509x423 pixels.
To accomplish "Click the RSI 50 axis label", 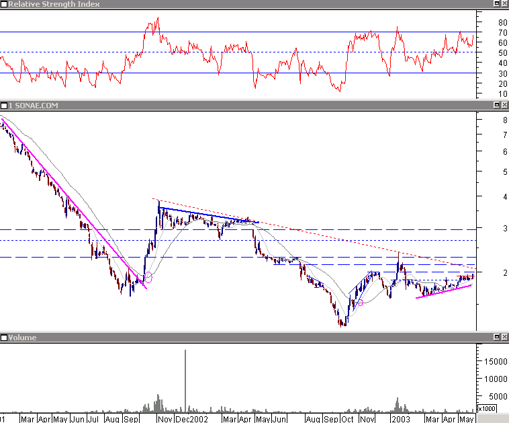I will click(503, 52).
